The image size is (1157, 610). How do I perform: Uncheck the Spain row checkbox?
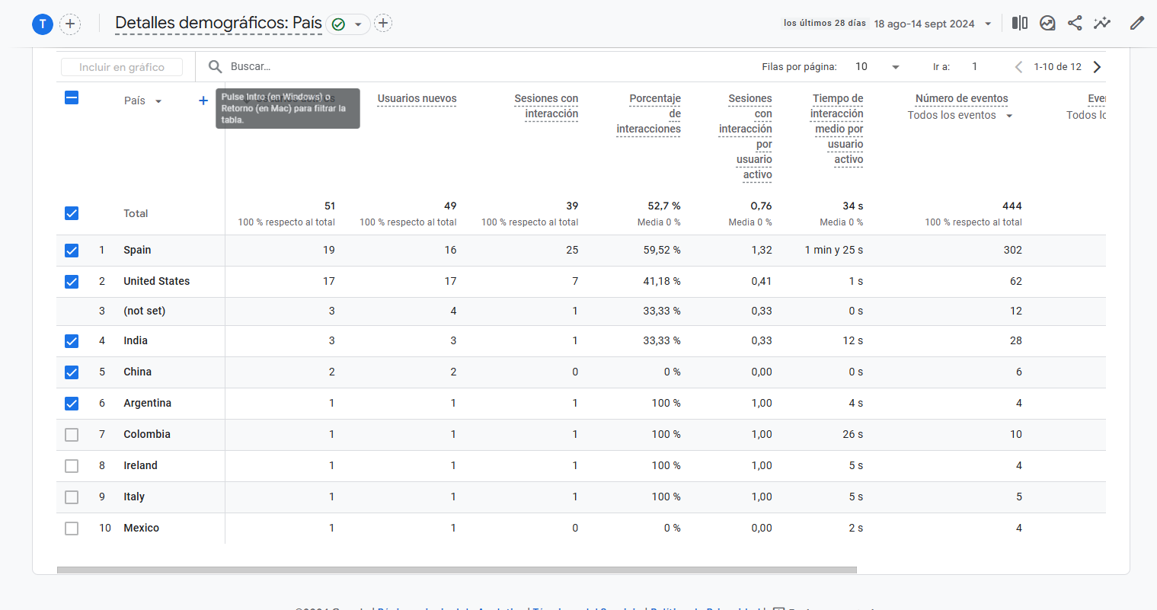pyautogui.click(x=72, y=251)
